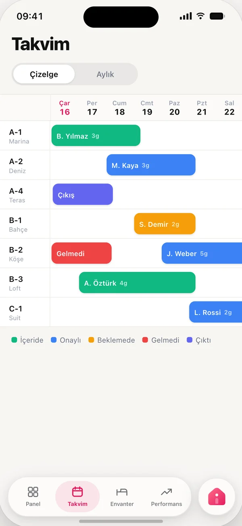The image size is (242, 526).
Task: Select Paz 20 date header
Action: tap(174, 108)
